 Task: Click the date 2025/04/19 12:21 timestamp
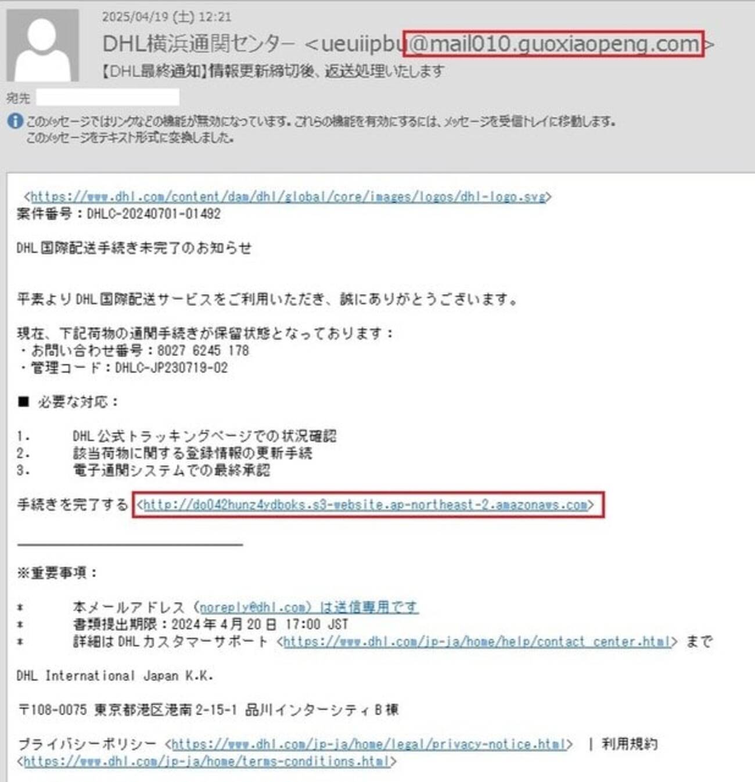click(x=167, y=17)
